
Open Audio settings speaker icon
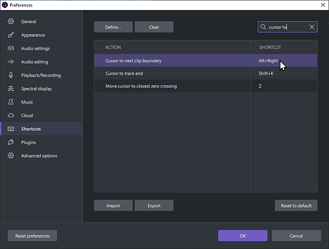(x=11, y=48)
